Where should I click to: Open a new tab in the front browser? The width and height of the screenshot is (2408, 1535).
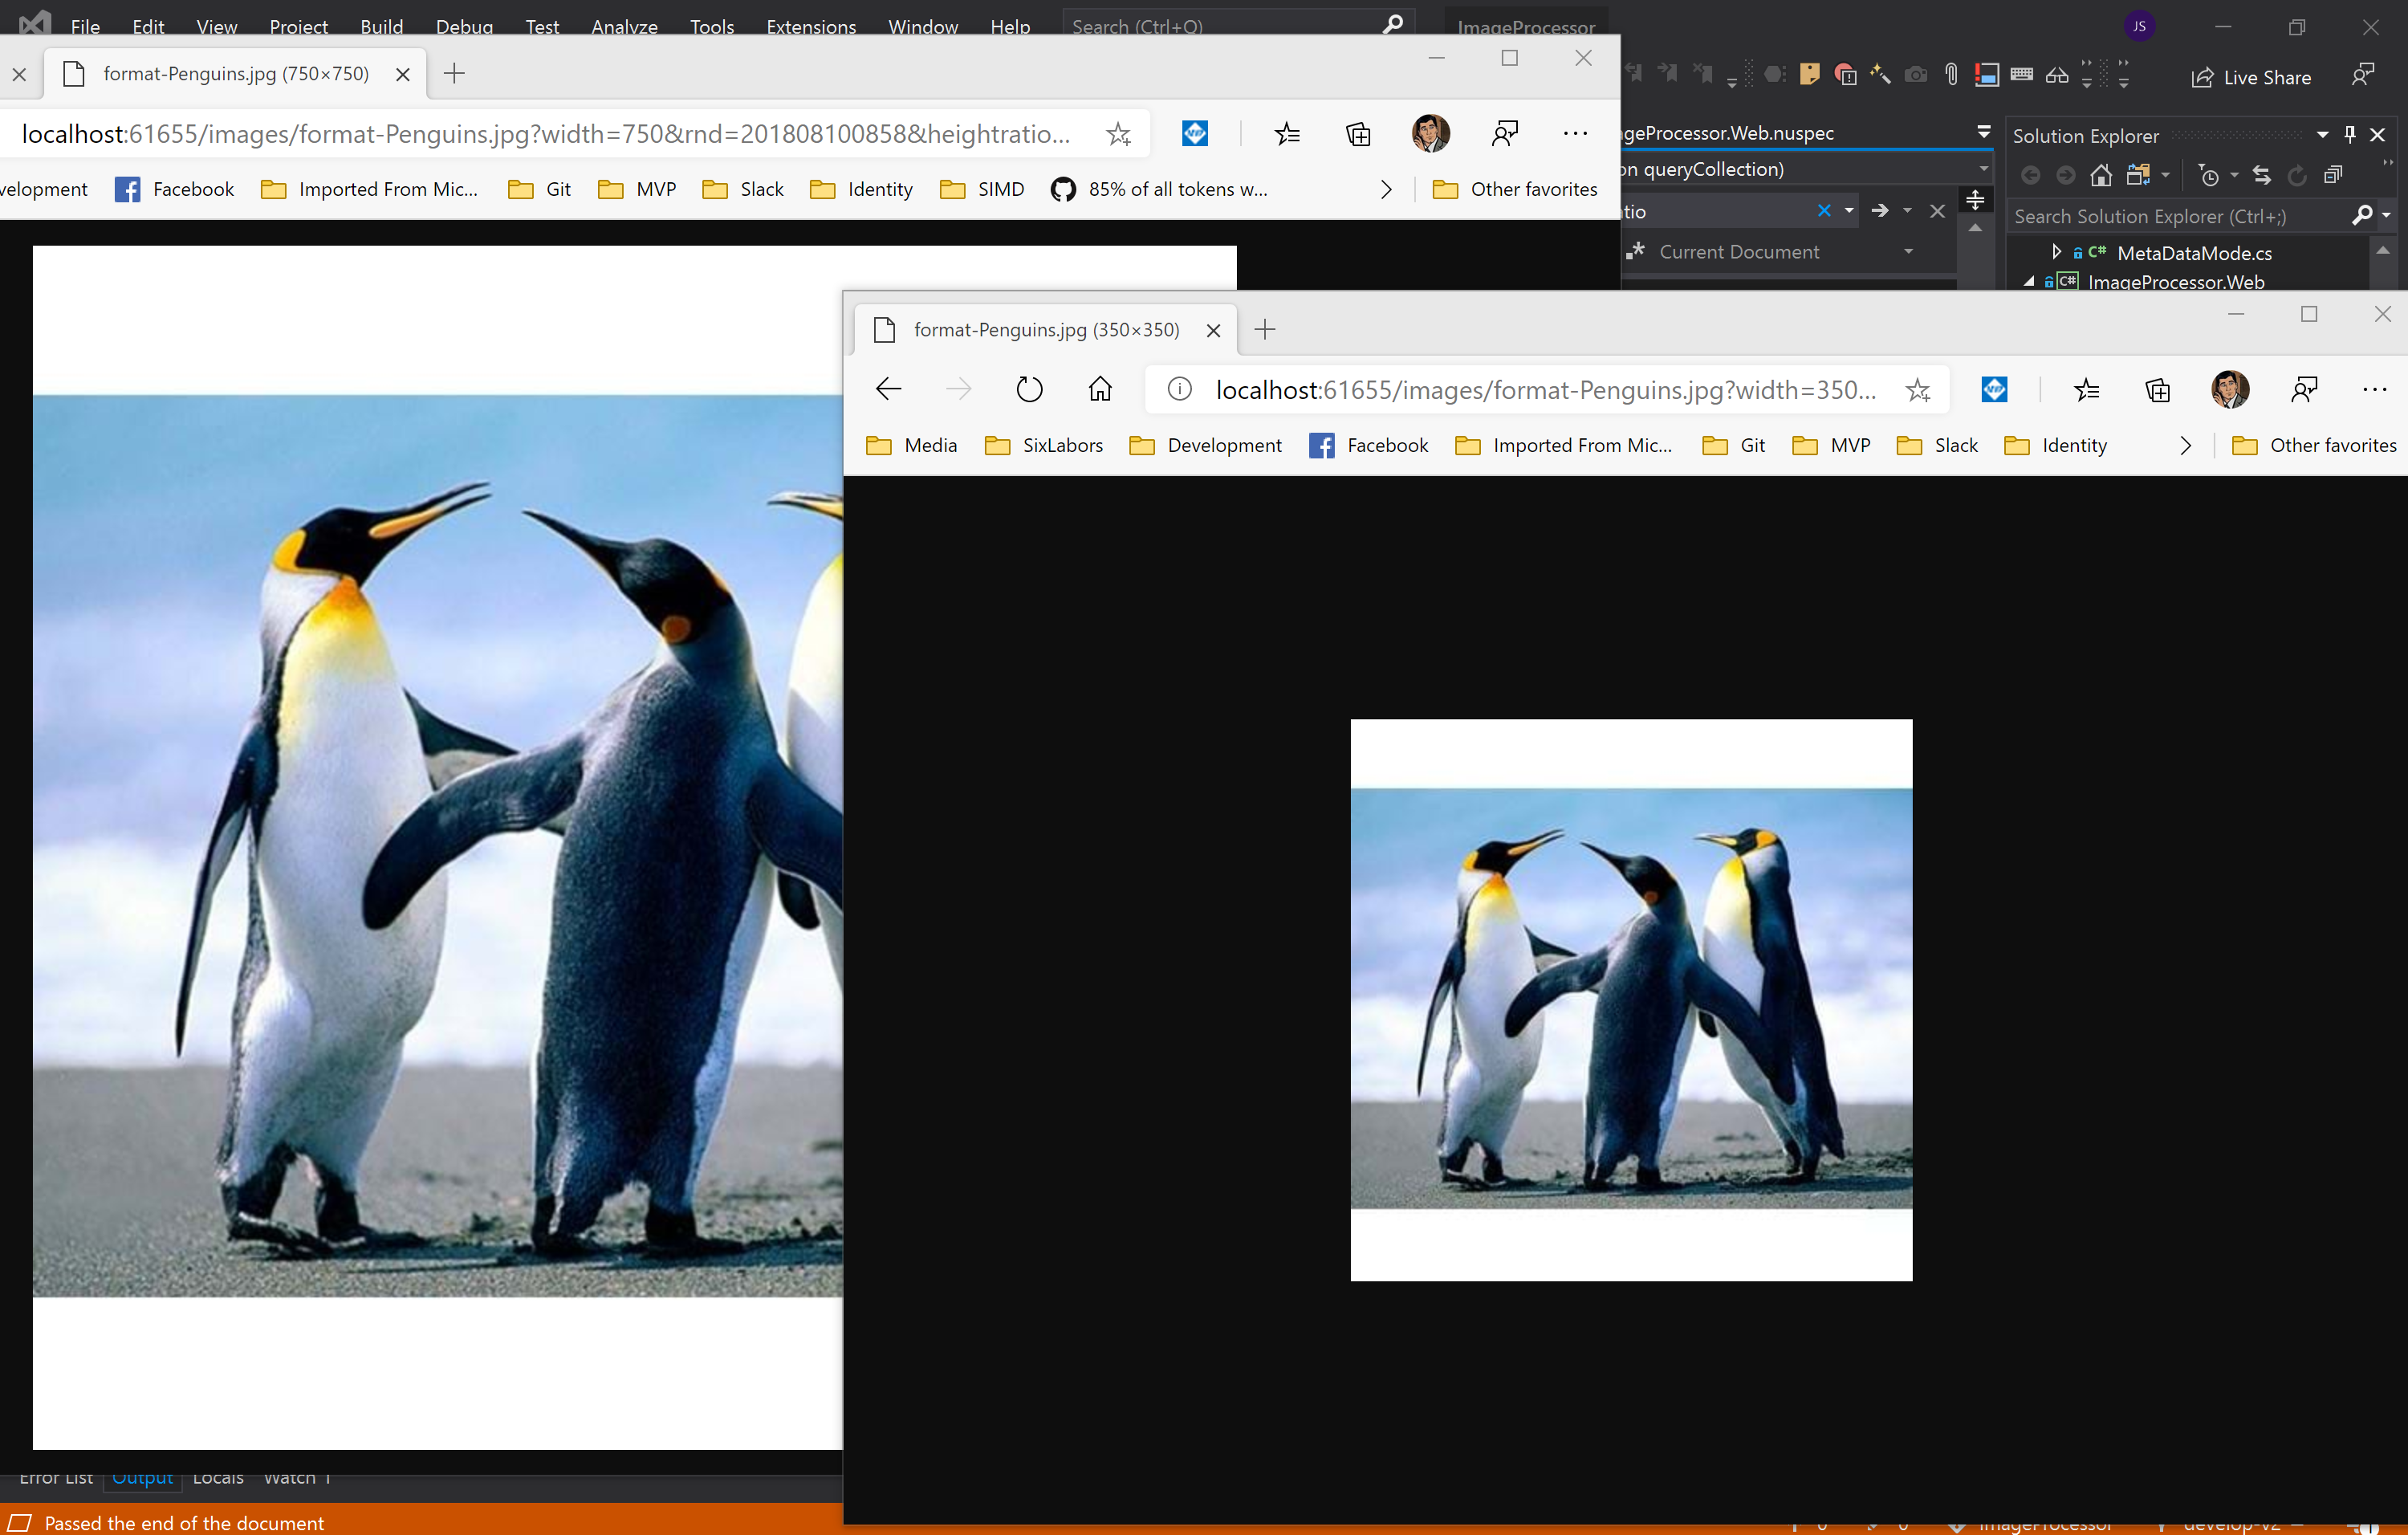pos(1265,329)
